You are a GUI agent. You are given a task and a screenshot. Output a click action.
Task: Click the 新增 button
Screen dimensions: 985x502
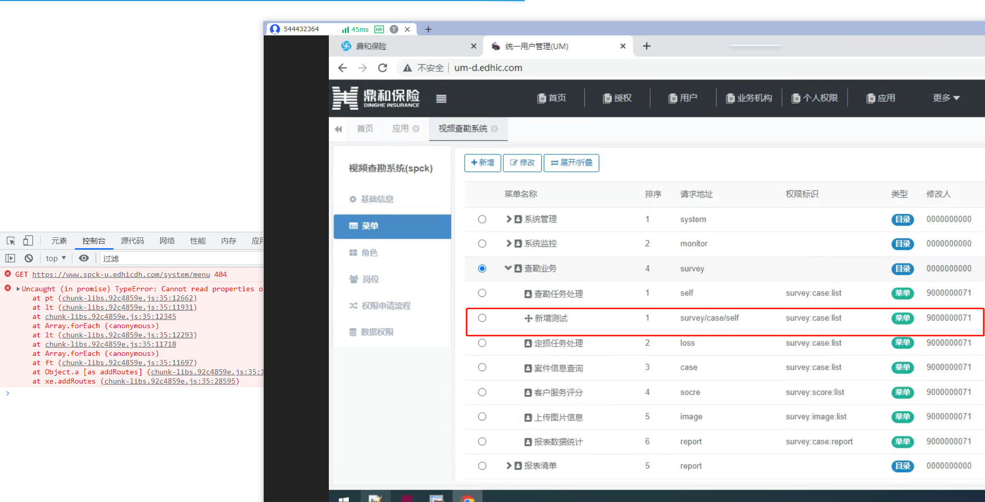tap(483, 163)
